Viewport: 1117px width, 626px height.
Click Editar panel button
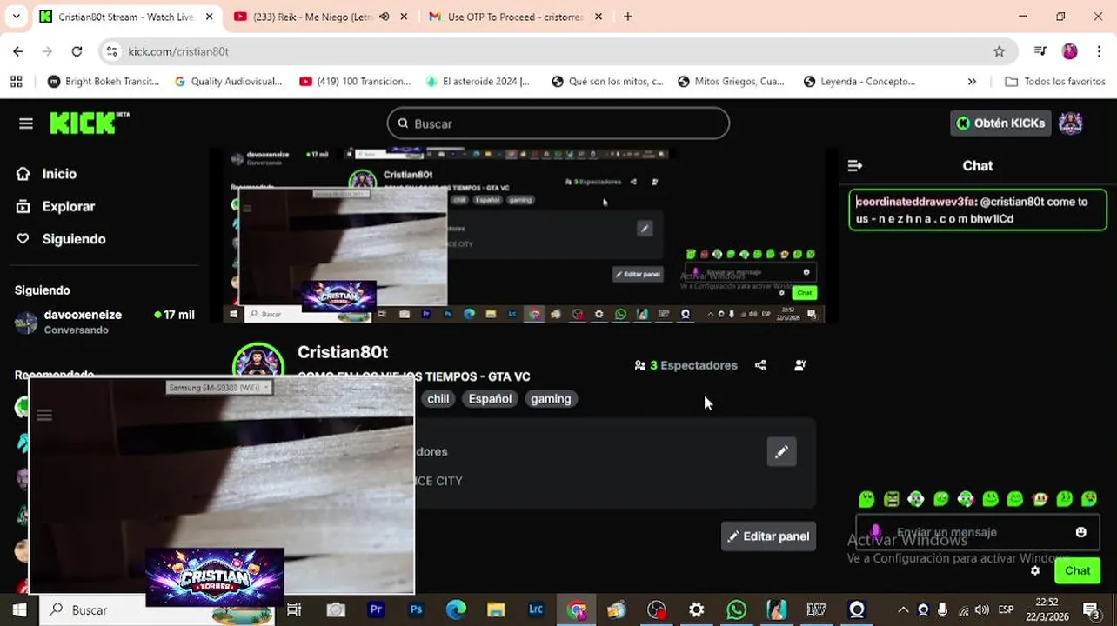coord(768,536)
